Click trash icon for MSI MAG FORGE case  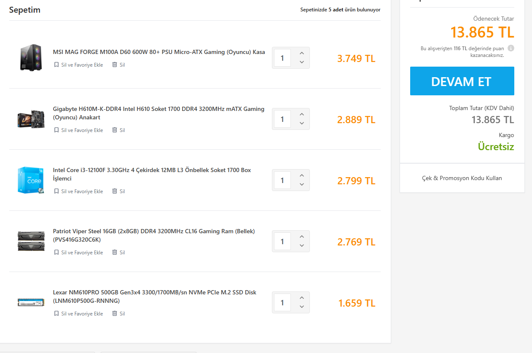(x=115, y=65)
